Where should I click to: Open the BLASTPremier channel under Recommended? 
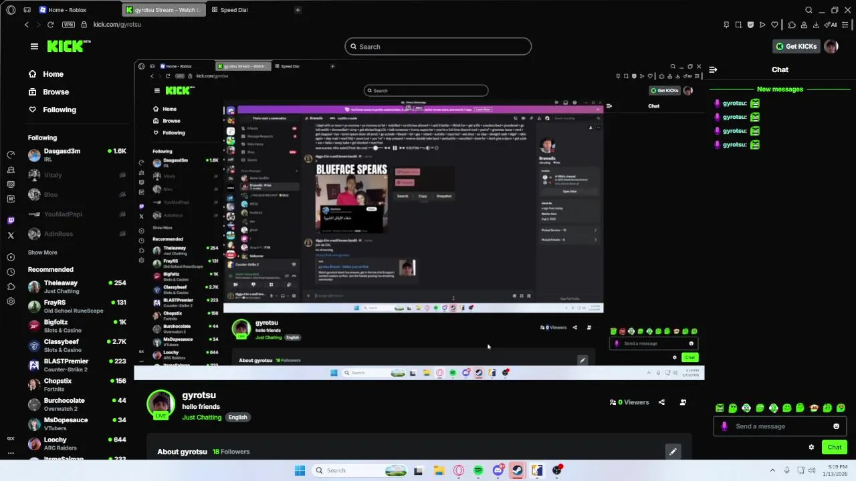(x=77, y=365)
